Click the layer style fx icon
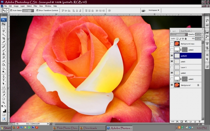The height and width of the screenshot is (131, 210). [x=177, y=122]
